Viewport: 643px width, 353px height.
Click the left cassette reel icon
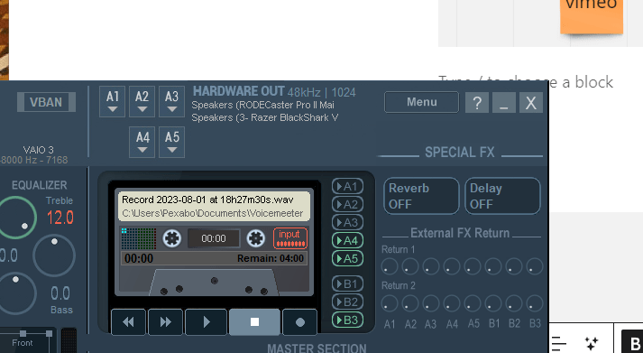pos(172,238)
